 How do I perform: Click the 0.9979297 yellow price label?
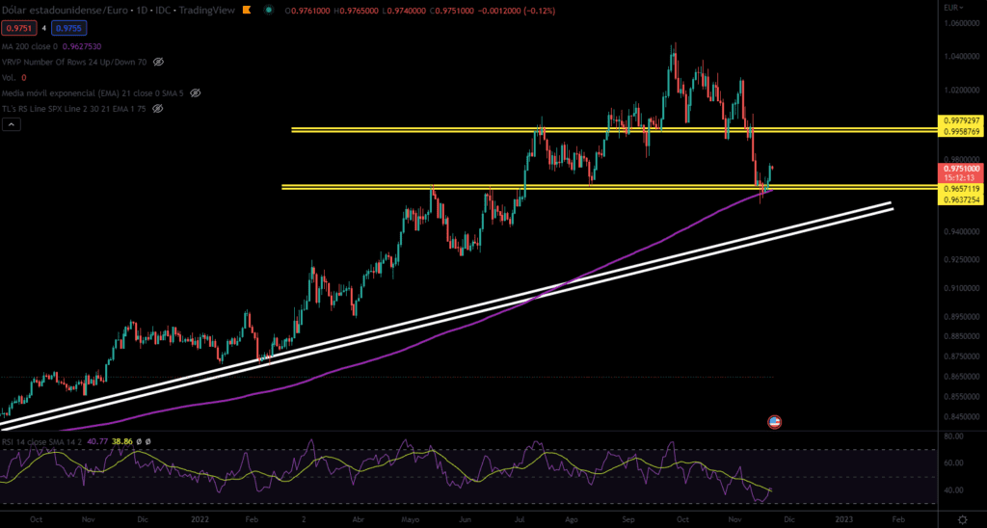(x=959, y=121)
